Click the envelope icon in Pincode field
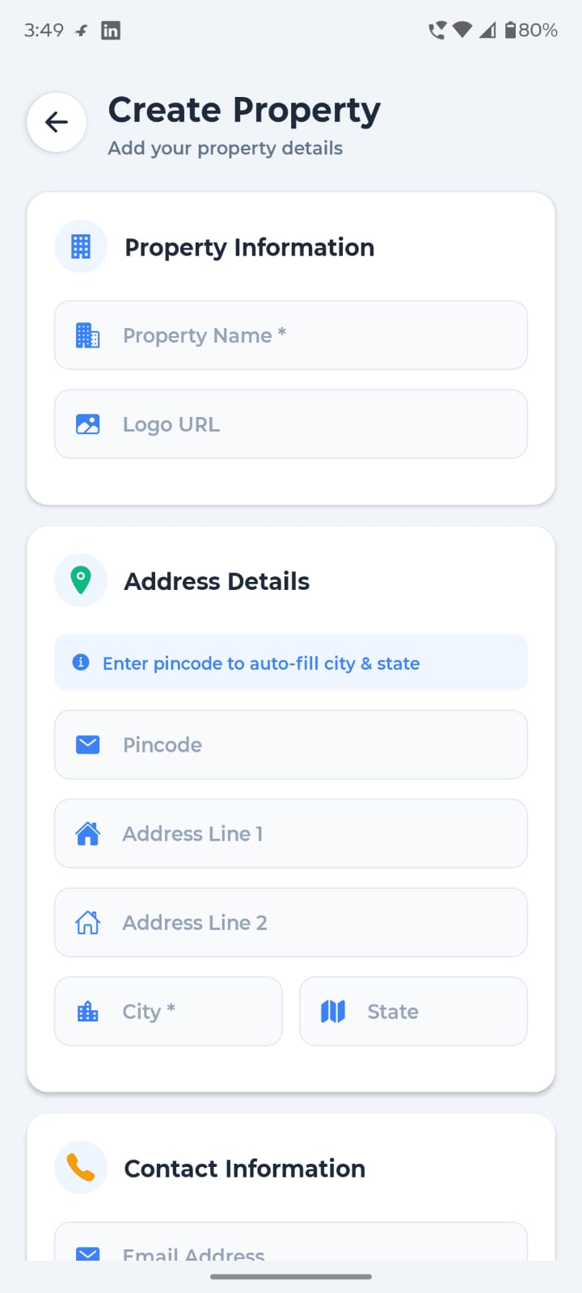This screenshot has height=1293, width=582. click(x=87, y=744)
